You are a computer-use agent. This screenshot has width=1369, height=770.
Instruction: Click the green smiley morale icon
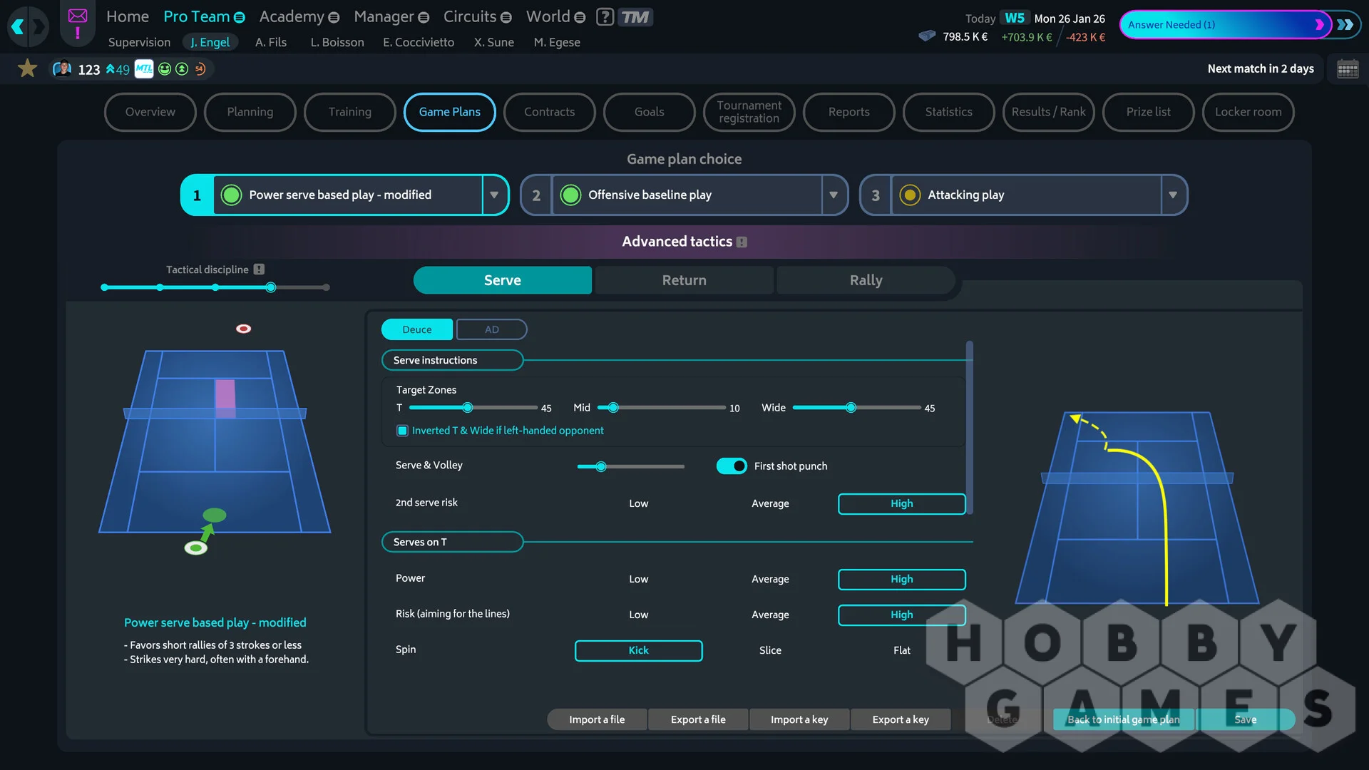click(165, 68)
